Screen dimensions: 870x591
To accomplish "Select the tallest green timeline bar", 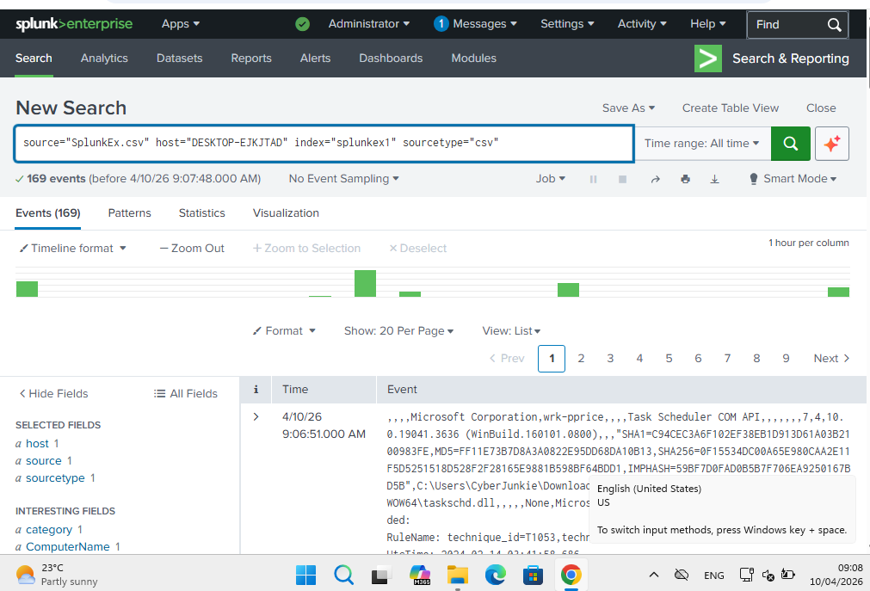I will pos(365,284).
